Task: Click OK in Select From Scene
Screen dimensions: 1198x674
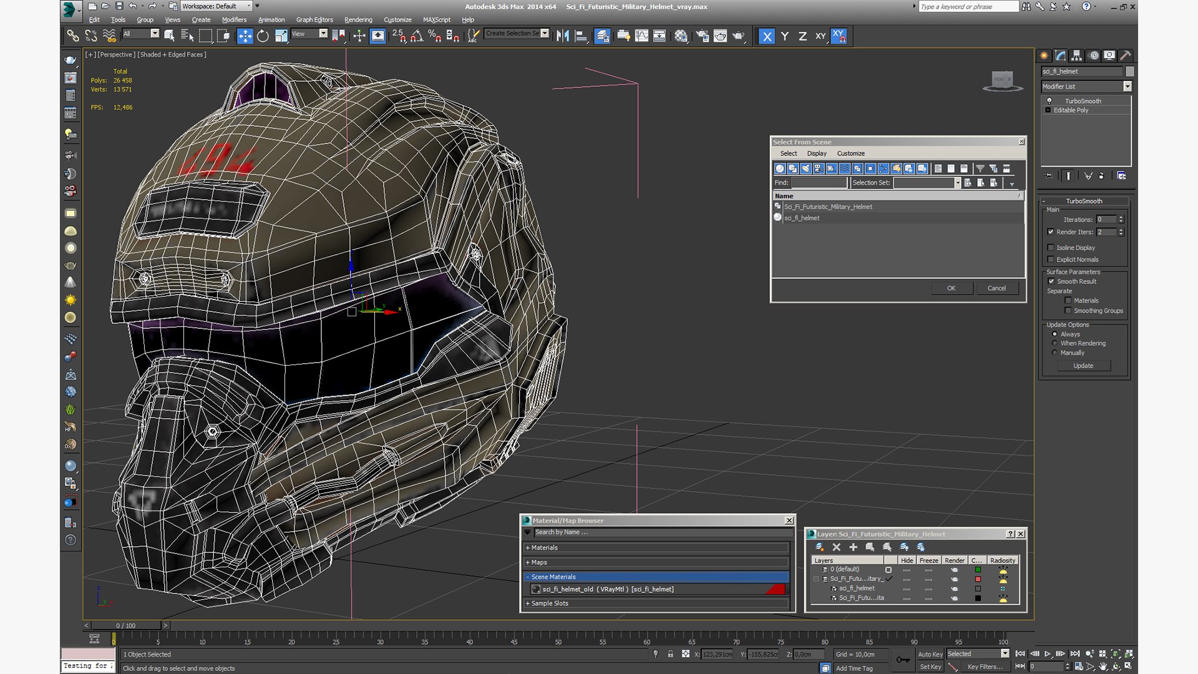Action: point(952,288)
